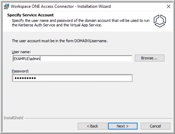Go to previous step with < Back
The height and width of the screenshot is (134, 175).
pyautogui.click(x=92, y=126)
